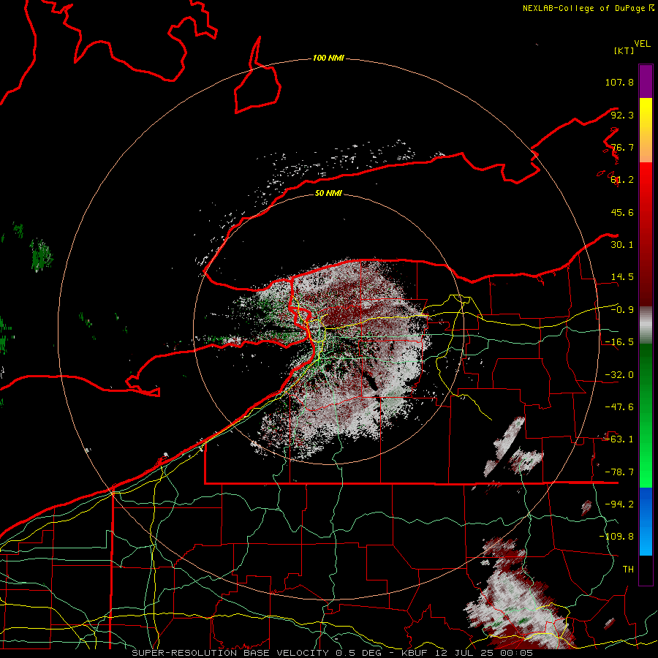Viewport: 658px width, 658px height.
Task: Click the 45.6 velocity scale value
Action: click(x=622, y=212)
